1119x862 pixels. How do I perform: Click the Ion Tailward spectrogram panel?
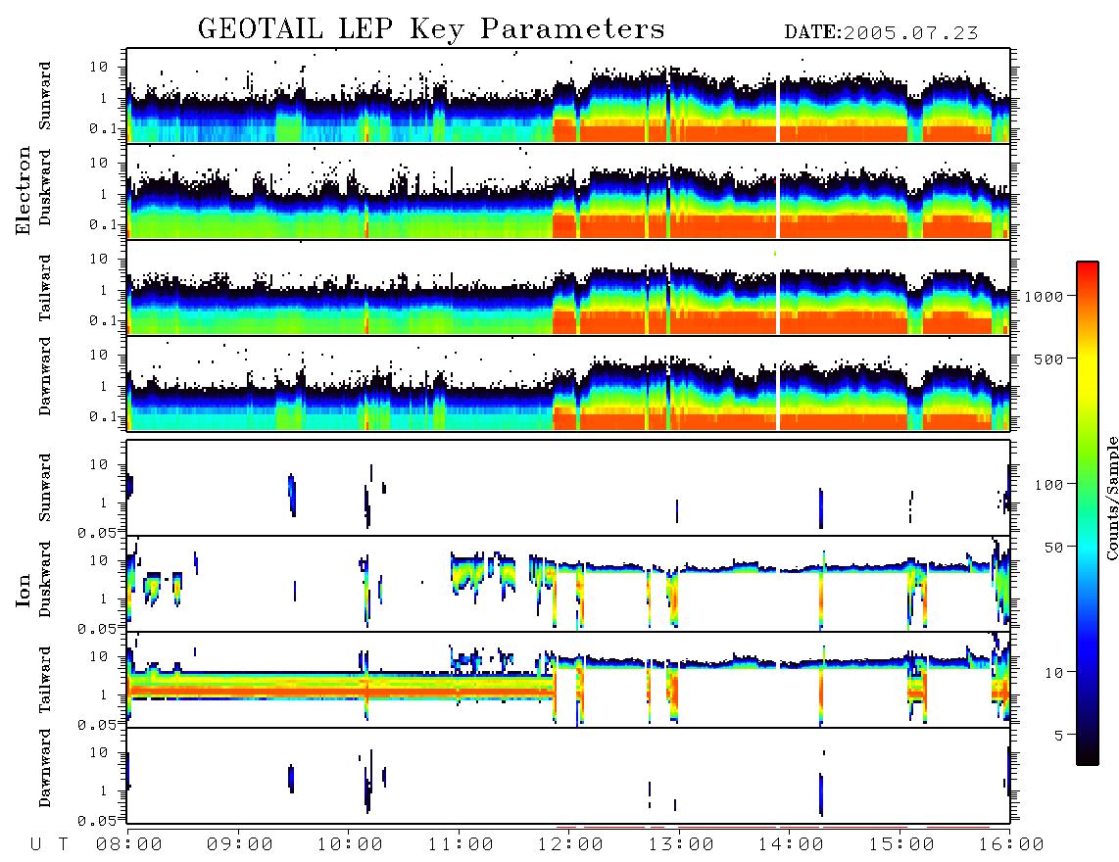coord(568,680)
